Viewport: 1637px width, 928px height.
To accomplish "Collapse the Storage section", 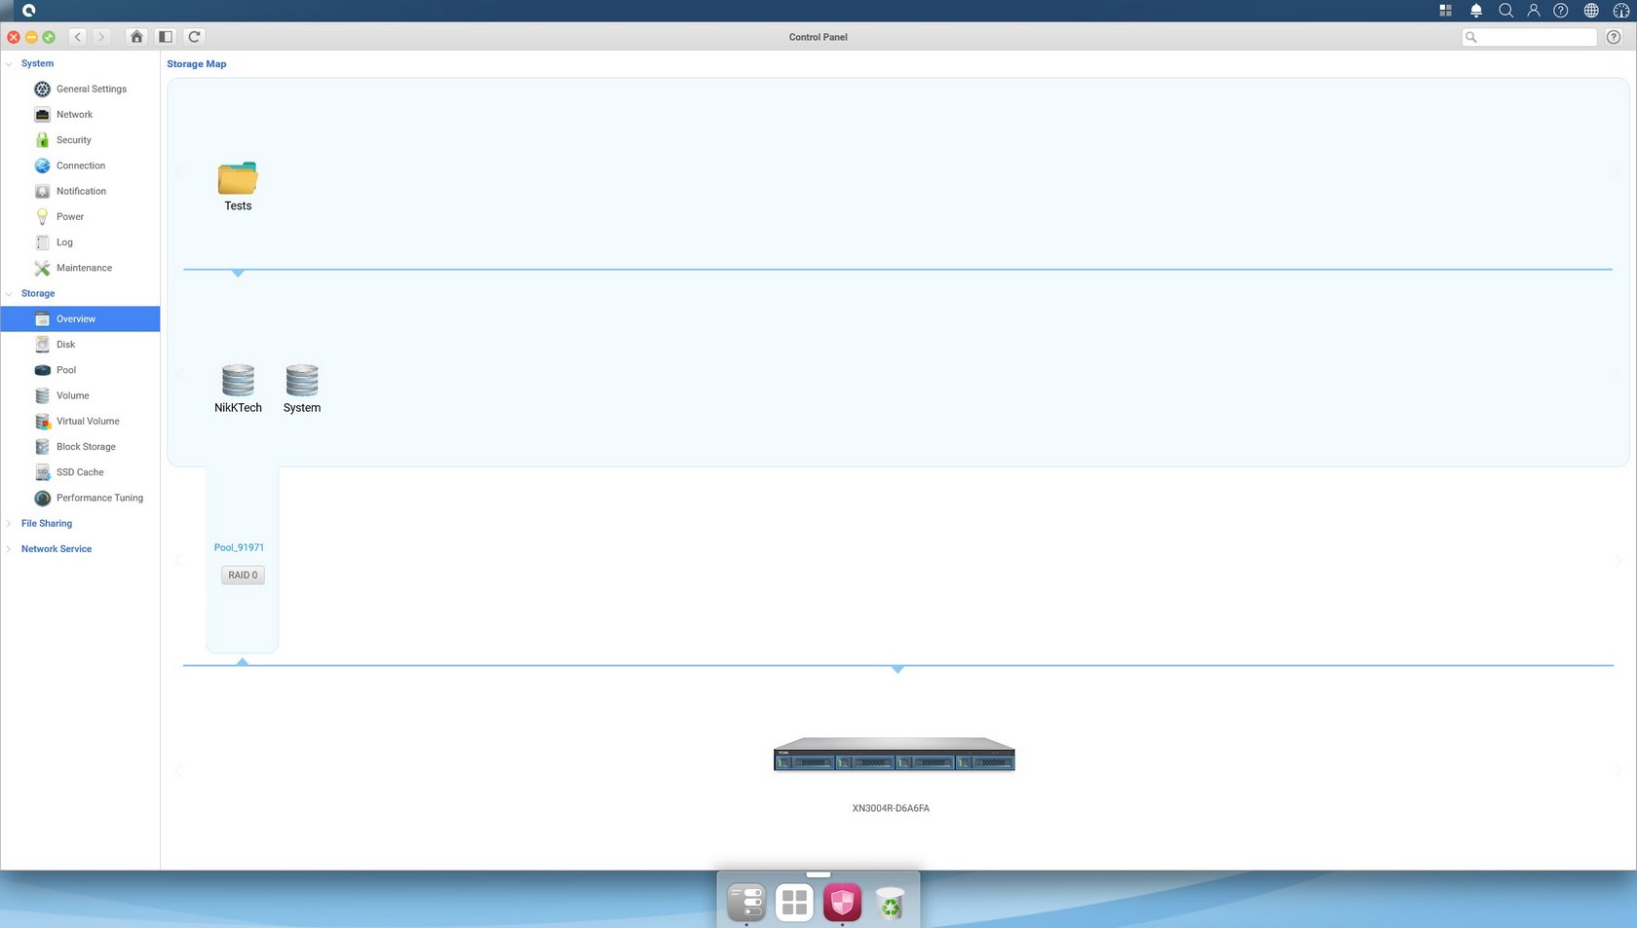I will 9,294.
